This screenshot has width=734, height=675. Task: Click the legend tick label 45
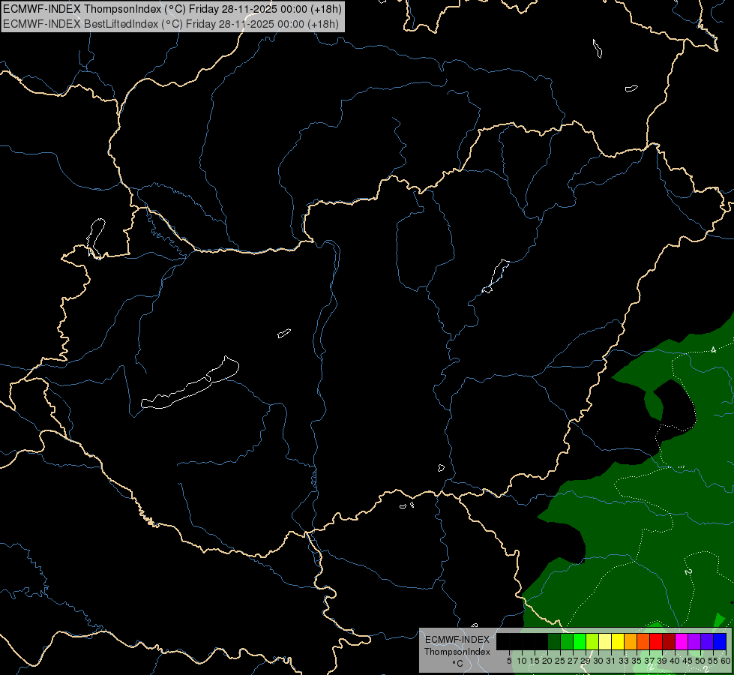pos(688,661)
